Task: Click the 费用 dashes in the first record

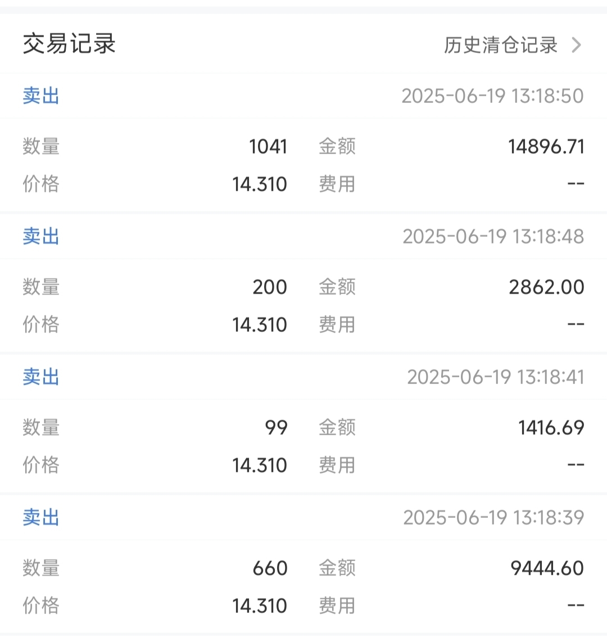Action: [x=576, y=184]
